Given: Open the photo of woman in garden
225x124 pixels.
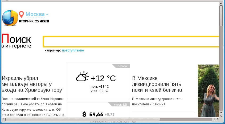Looking at the screenshot, I should (x=208, y=91).
